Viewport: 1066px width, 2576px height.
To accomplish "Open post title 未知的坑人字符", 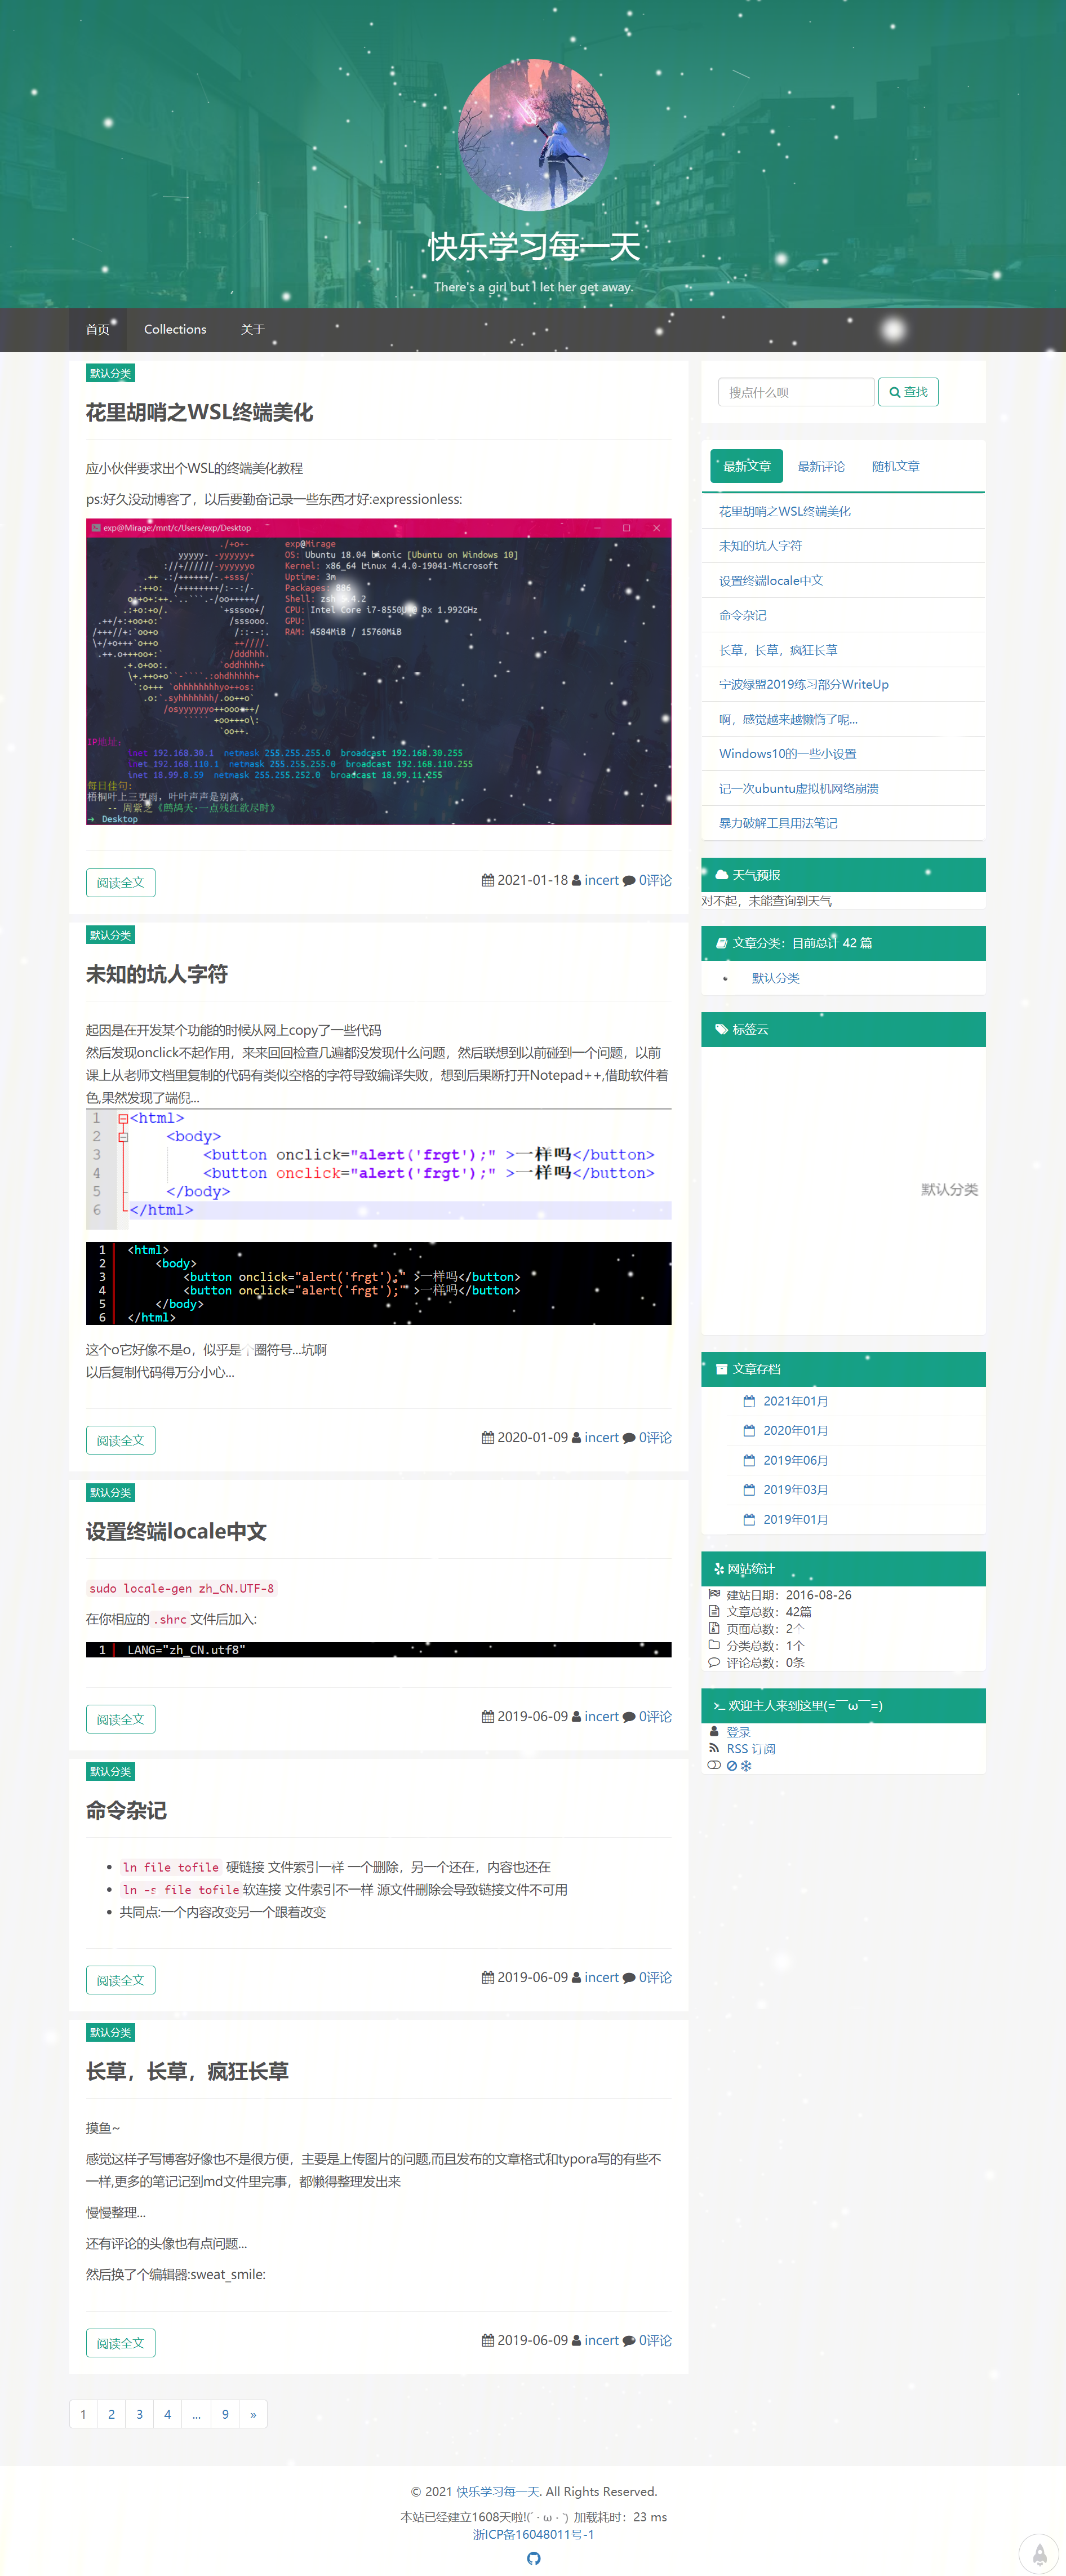I will (157, 974).
